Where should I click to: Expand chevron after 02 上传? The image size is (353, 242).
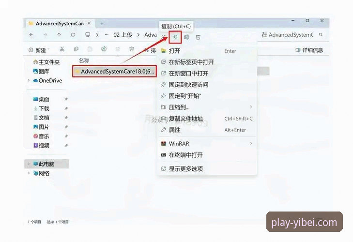pyautogui.click(x=138, y=35)
